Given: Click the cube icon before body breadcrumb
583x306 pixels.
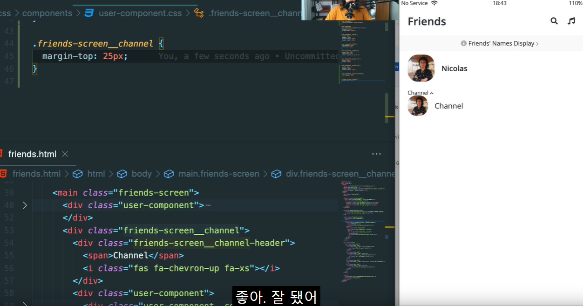Looking at the screenshot, I should tap(122, 174).
